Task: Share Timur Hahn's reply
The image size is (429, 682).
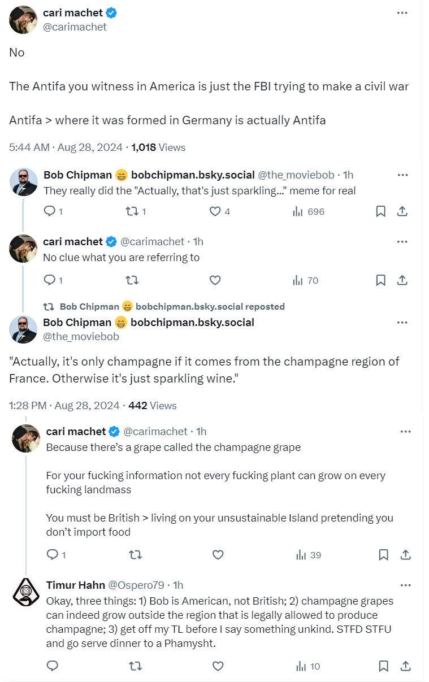Action: pyautogui.click(x=405, y=666)
